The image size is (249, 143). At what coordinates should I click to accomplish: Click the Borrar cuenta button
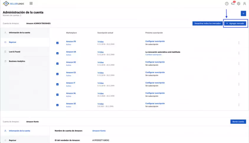[x=238, y=122]
